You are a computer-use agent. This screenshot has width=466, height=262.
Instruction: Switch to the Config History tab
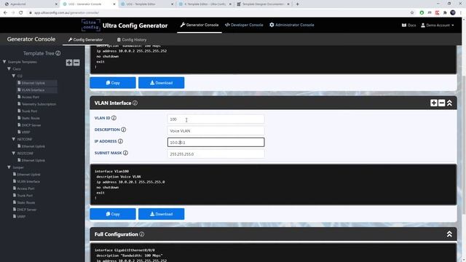click(x=132, y=39)
